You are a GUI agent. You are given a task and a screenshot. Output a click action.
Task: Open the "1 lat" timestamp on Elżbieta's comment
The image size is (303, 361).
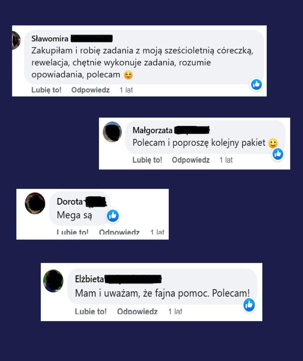coord(175,311)
